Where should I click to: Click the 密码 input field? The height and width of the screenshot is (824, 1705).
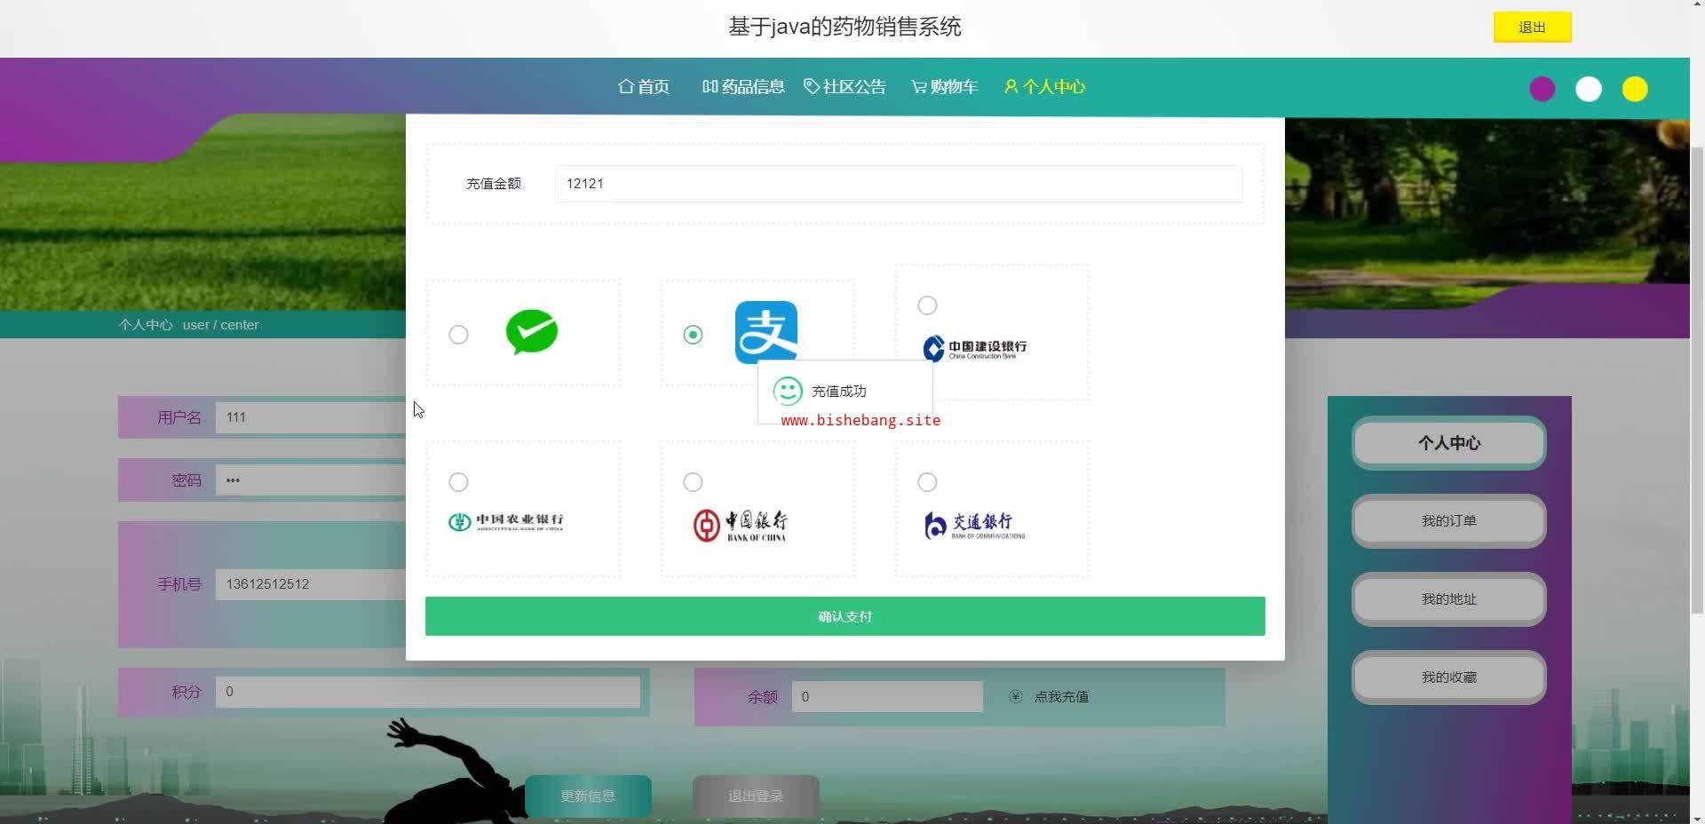pyautogui.click(x=311, y=480)
